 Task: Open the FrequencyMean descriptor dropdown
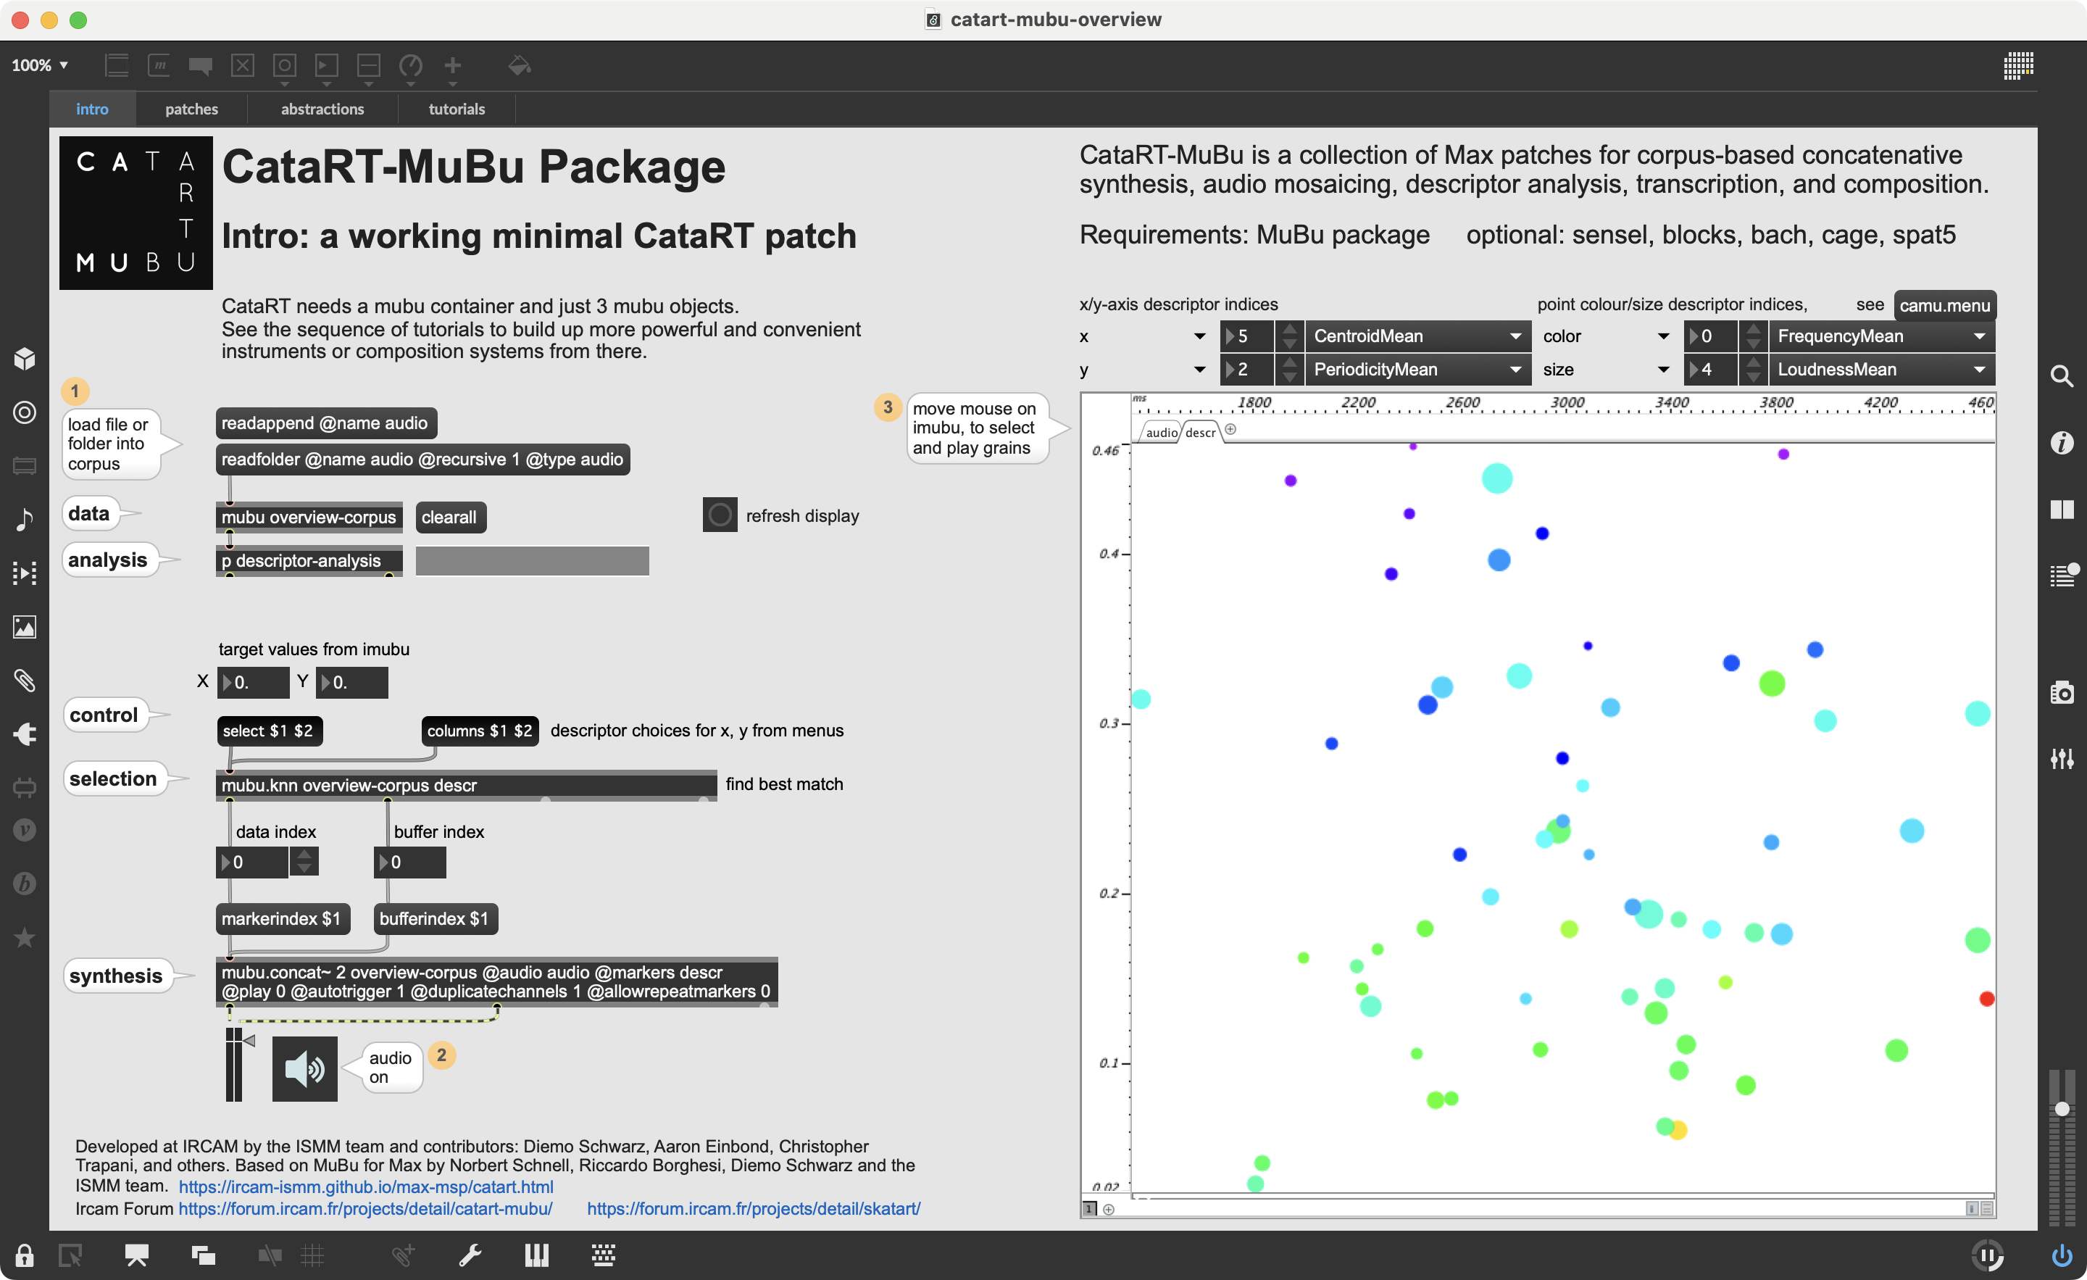pyautogui.click(x=1882, y=336)
